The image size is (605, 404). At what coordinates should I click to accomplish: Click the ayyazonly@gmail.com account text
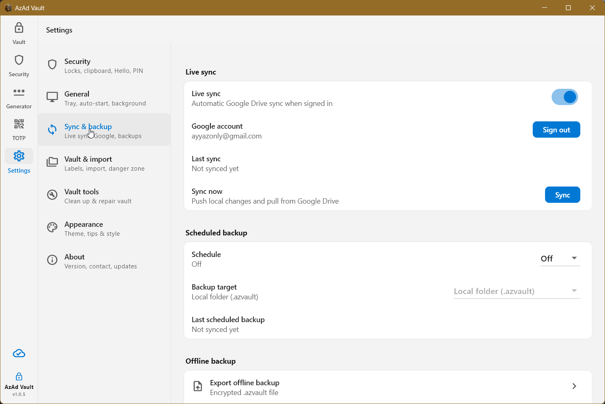click(227, 136)
